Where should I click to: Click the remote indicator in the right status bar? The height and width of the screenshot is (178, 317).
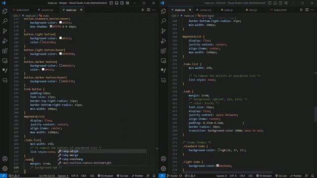click(162, 176)
